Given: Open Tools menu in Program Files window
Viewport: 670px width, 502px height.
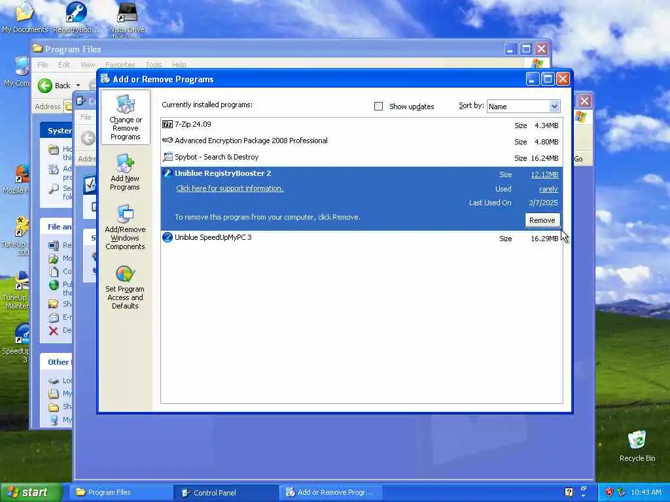Looking at the screenshot, I should coord(153,65).
